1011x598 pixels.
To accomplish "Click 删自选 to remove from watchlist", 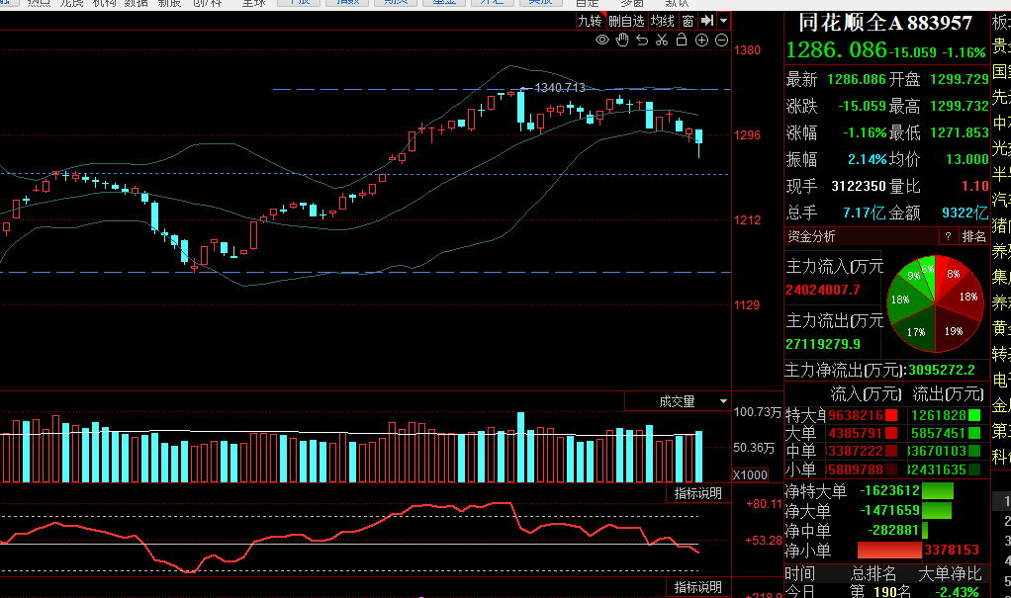I will click(x=627, y=21).
